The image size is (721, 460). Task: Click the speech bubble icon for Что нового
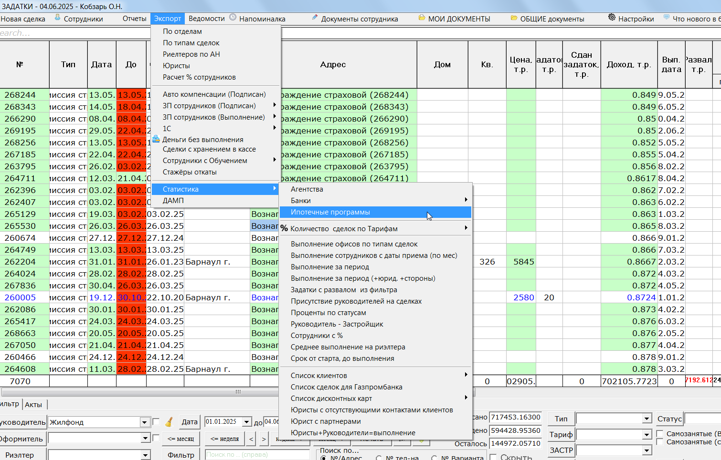667,18
